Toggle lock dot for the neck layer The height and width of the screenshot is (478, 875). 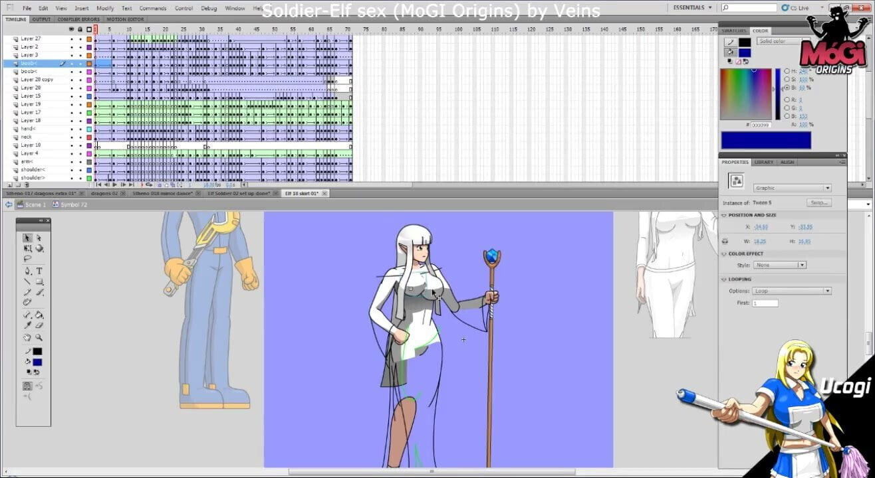pyautogui.click(x=80, y=137)
